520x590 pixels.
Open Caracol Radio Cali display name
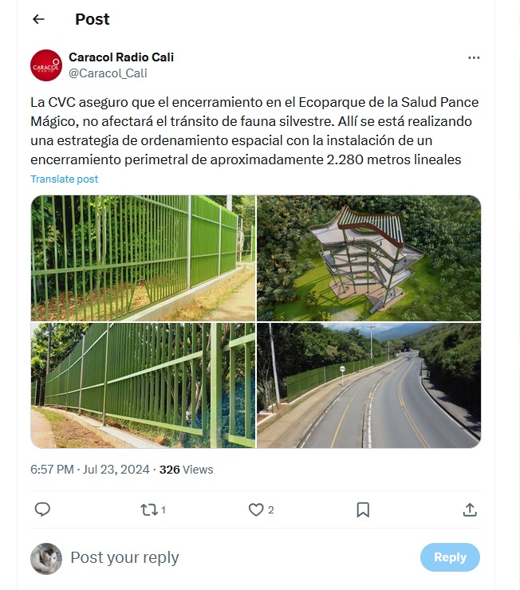[x=121, y=57]
